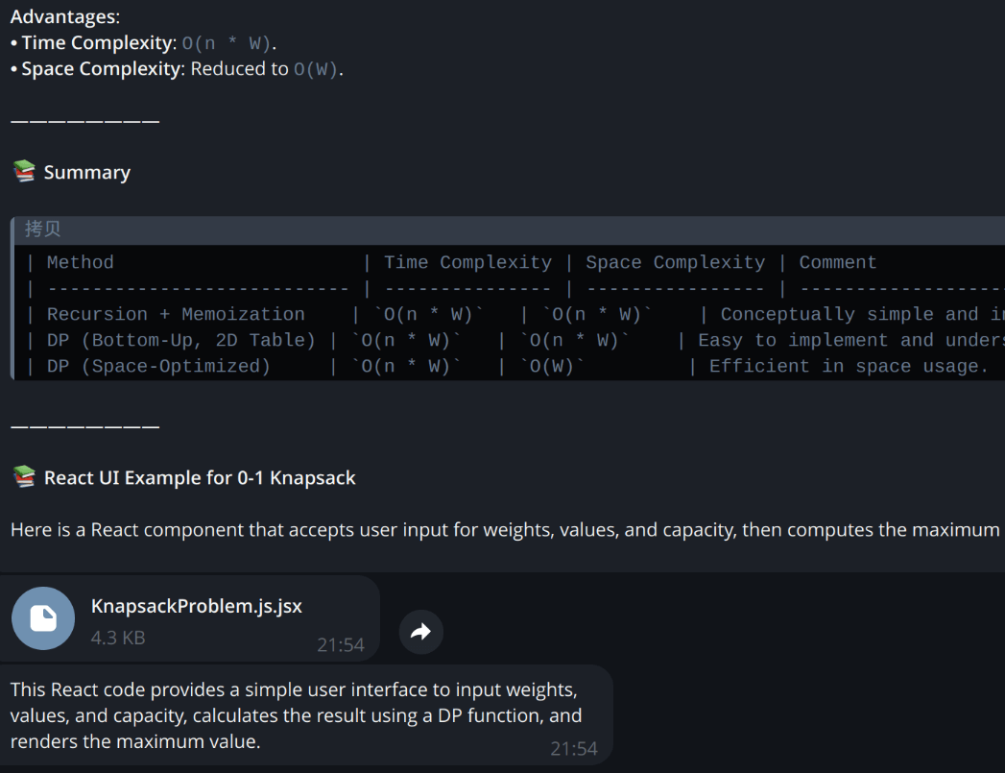The width and height of the screenshot is (1005, 773).
Task: Click the 21:54 timestamp on file message
Action: [341, 645]
